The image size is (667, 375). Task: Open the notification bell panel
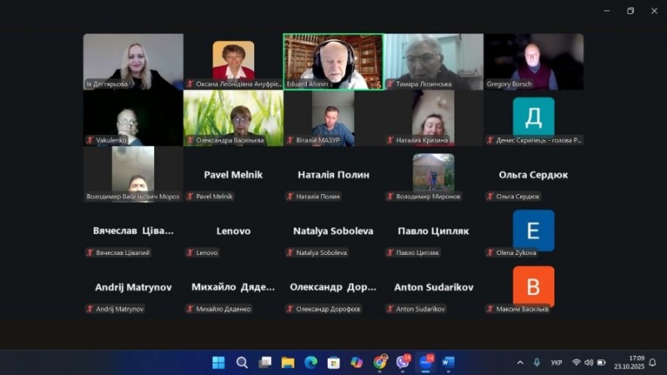(653, 362)
